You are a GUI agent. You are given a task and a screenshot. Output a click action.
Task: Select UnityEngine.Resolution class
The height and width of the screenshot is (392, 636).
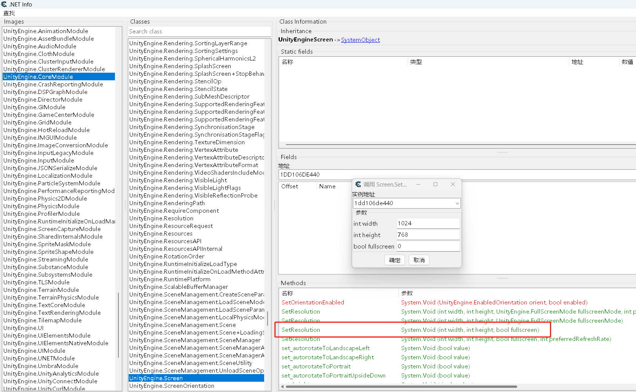(x=161, y=218)
